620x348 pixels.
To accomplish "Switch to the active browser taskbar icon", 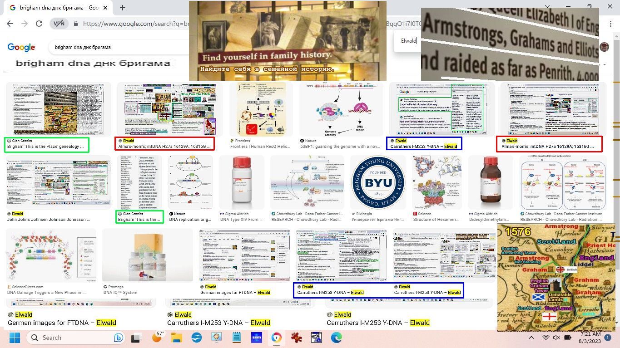I will [x=277, y=338].
